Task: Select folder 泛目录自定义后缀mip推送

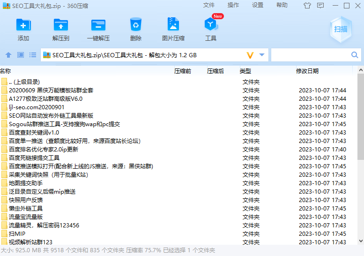Action: [x=178, y=191]
